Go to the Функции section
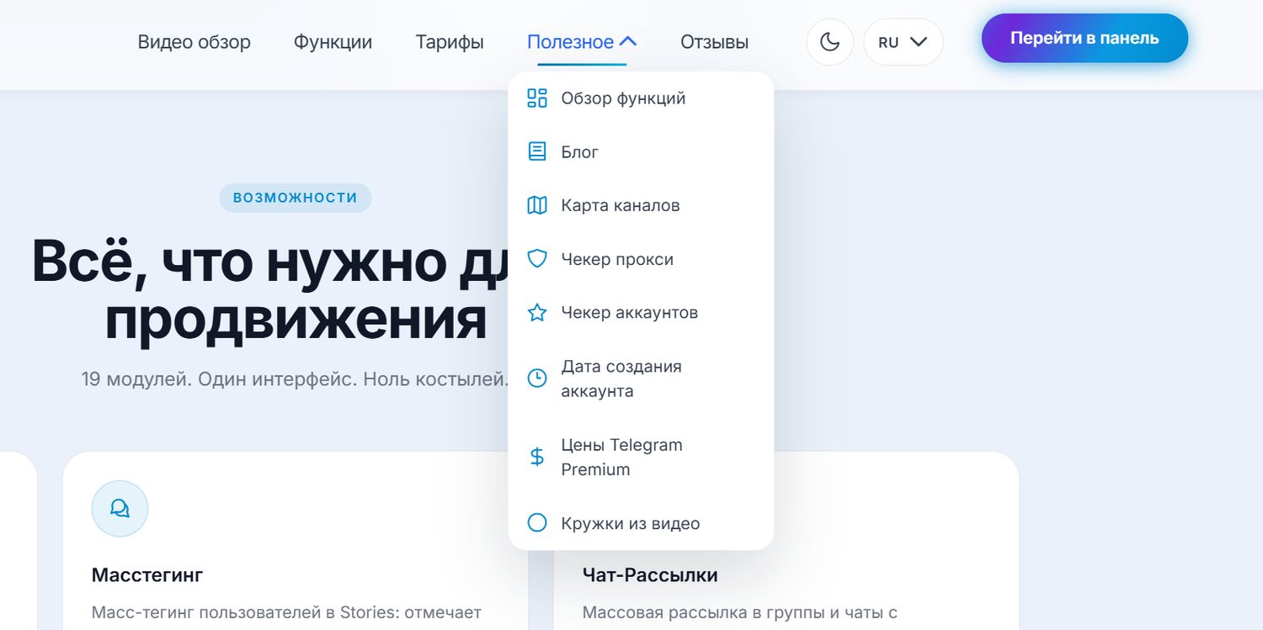The height and width of the screenshot is (630, 1263). pos(333,41)
